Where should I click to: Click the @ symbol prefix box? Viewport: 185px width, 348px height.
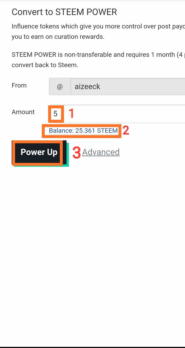[60, 87]
